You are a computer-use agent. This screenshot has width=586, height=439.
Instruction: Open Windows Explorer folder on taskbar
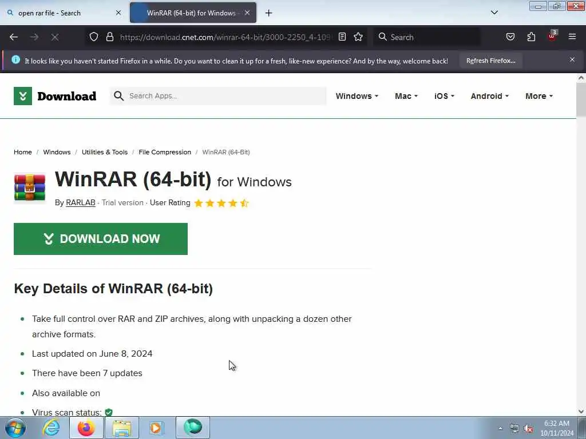(x=122, y=428)
